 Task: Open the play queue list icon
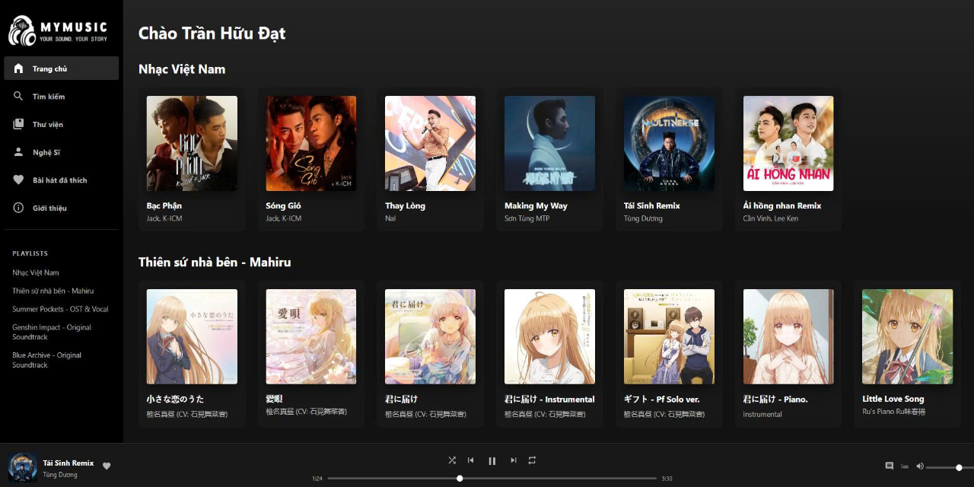pyautogui.click(x=905, y=466)
